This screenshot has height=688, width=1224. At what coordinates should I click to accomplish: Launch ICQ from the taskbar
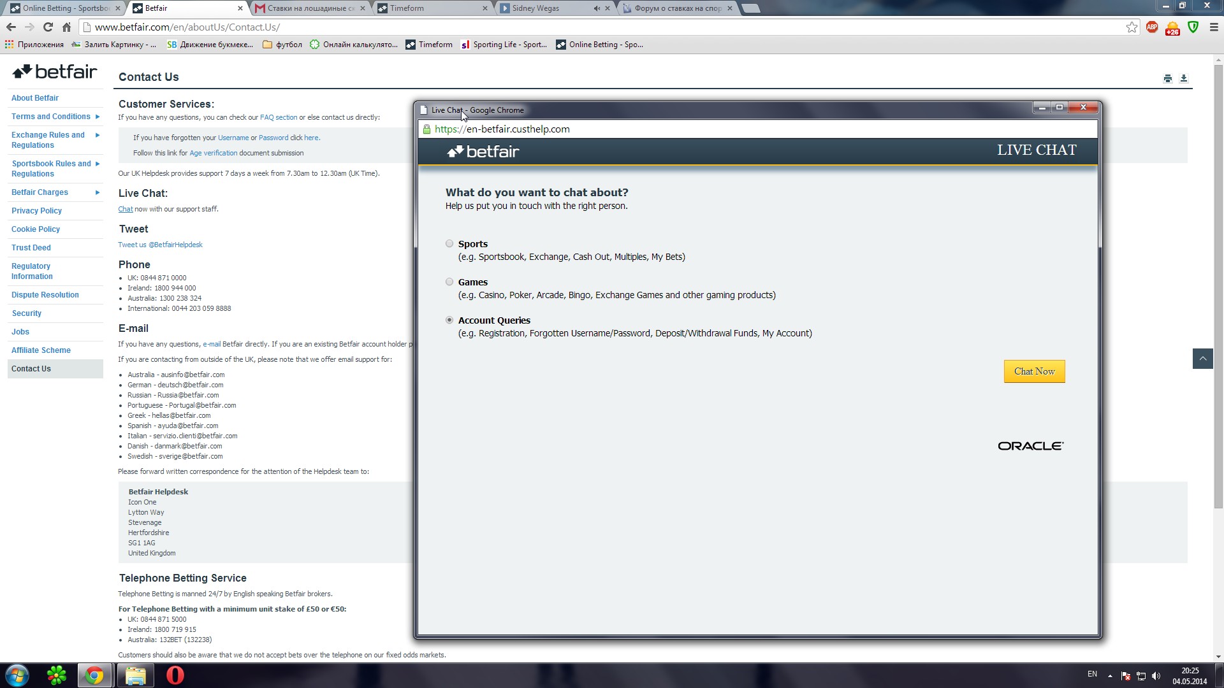(57, 675)
